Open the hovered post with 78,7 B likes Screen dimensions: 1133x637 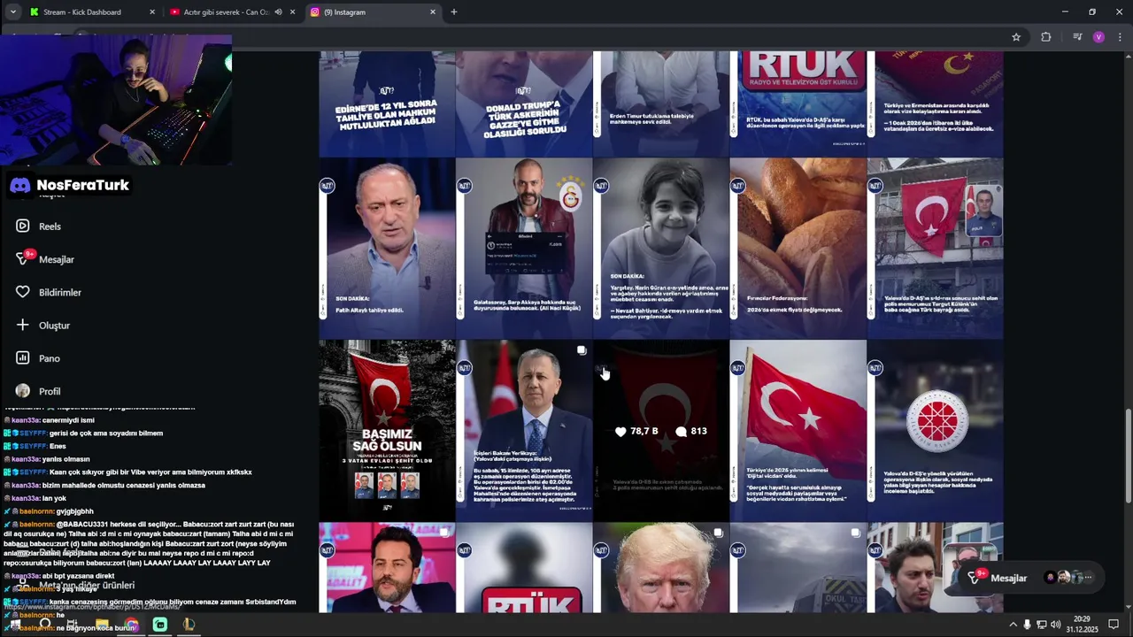pos(661,431)
